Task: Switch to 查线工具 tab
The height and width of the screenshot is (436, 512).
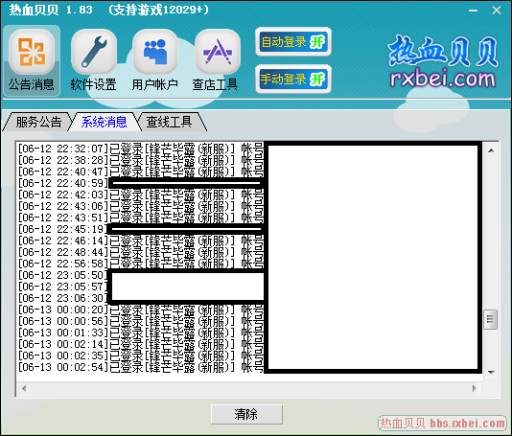Action: (169, 122)
